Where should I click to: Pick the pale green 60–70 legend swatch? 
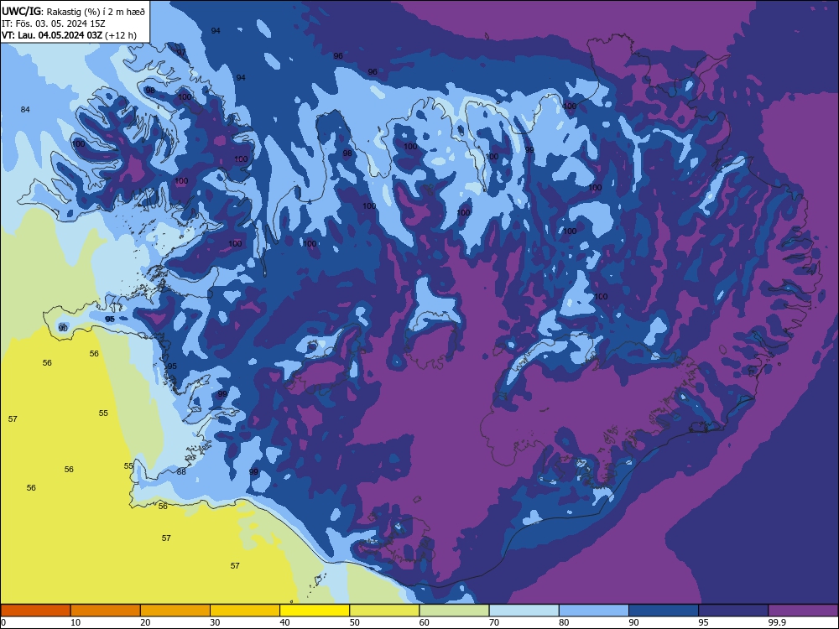pos(454,611)
